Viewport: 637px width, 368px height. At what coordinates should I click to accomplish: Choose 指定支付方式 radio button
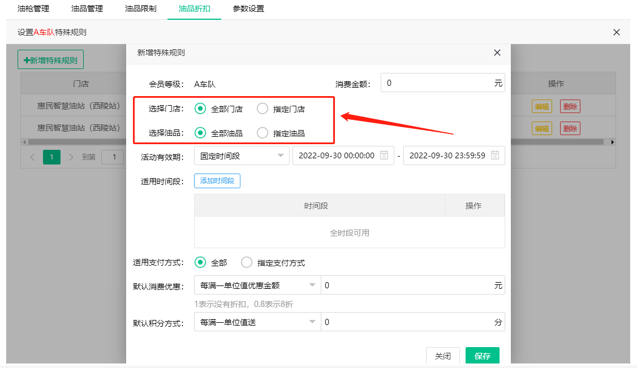[247, 262]
